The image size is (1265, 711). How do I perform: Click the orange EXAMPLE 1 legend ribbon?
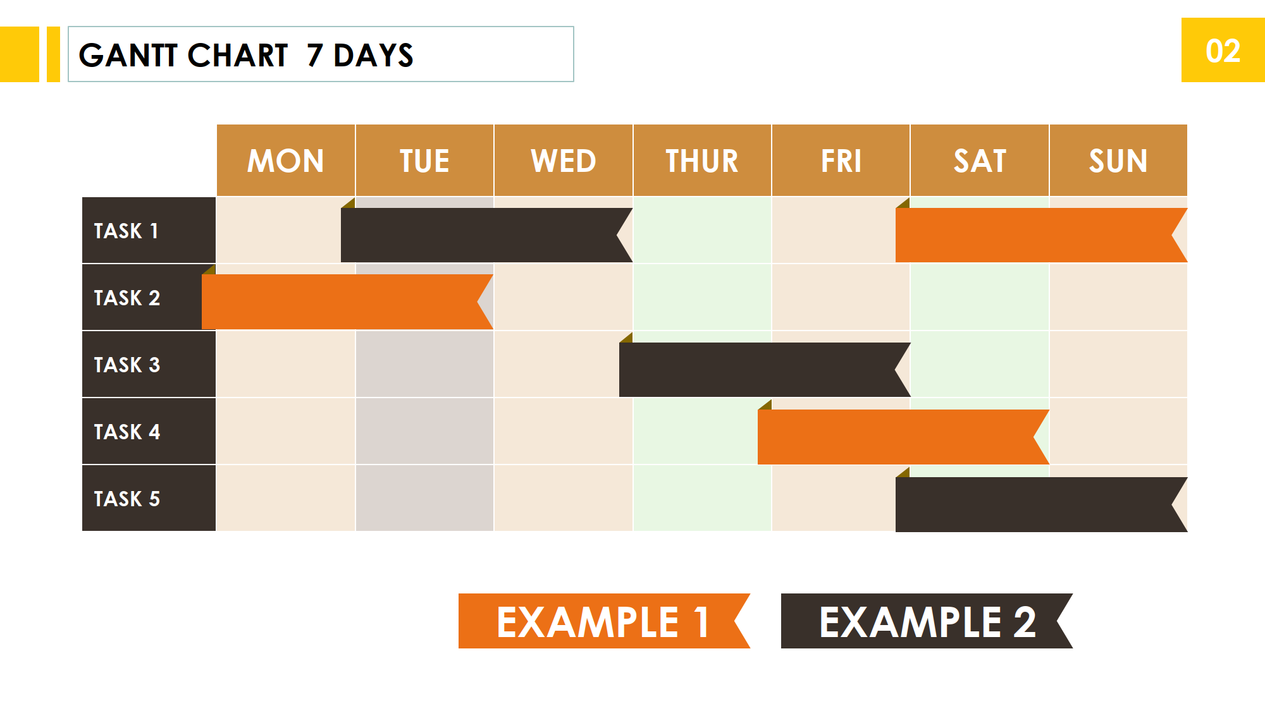click(x=604, y=621)
